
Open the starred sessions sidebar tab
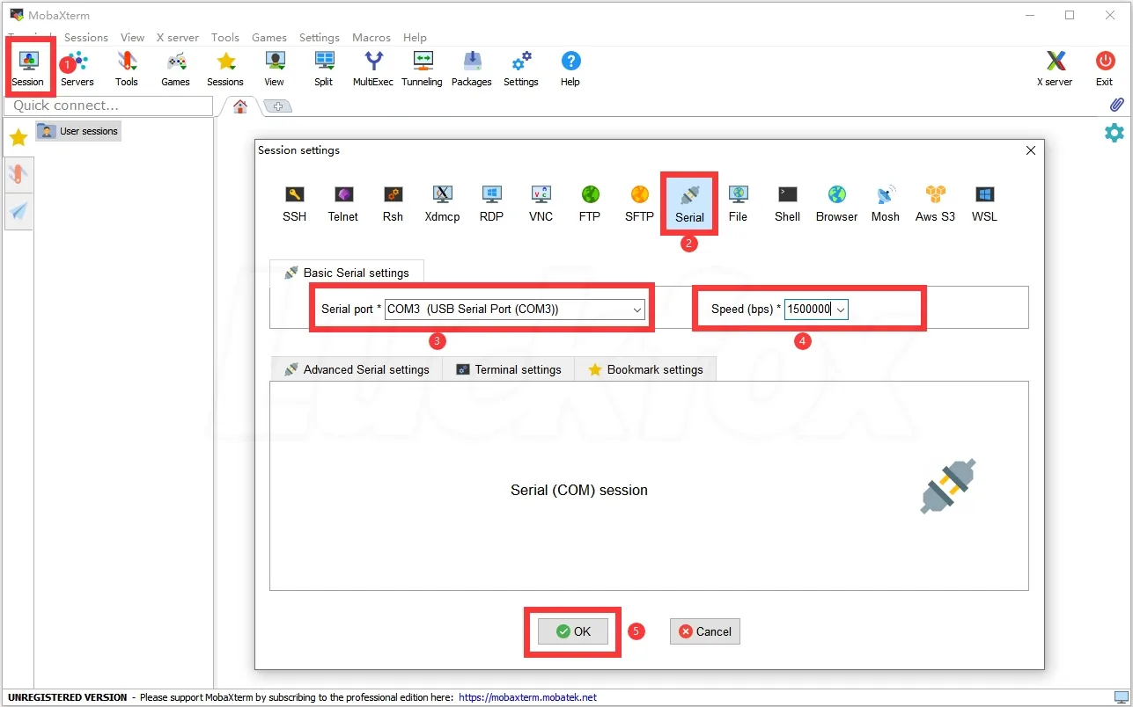coord(18,137)
